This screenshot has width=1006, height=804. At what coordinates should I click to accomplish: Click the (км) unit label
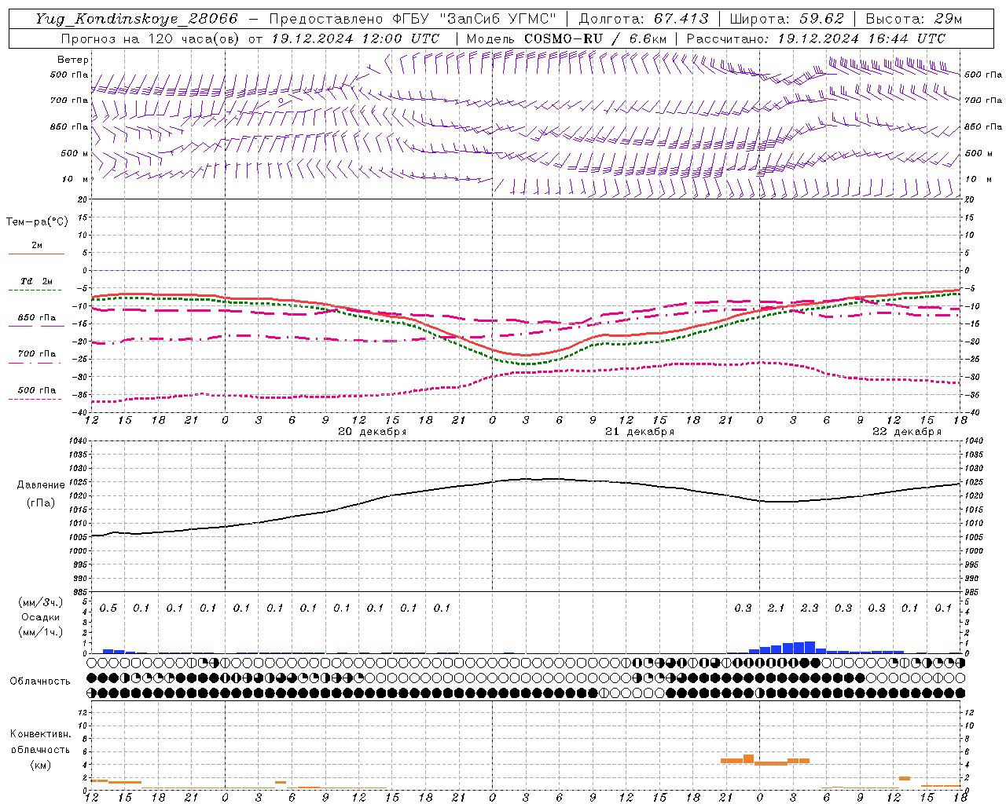pyautogui.click(x=40, y=764)
